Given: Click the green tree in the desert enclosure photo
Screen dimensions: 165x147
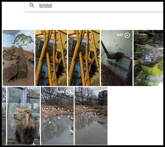Looking at the screenshot, I should click(23, 40).
